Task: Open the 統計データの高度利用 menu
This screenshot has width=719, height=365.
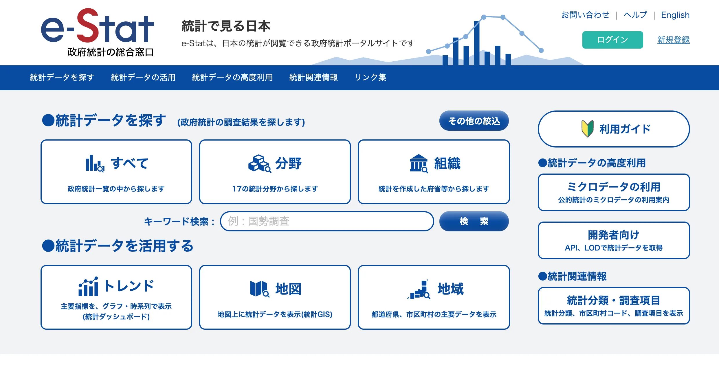Action: coord(232,78)
